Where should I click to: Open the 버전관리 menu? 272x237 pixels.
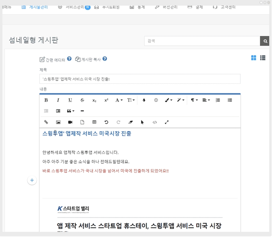166,7
